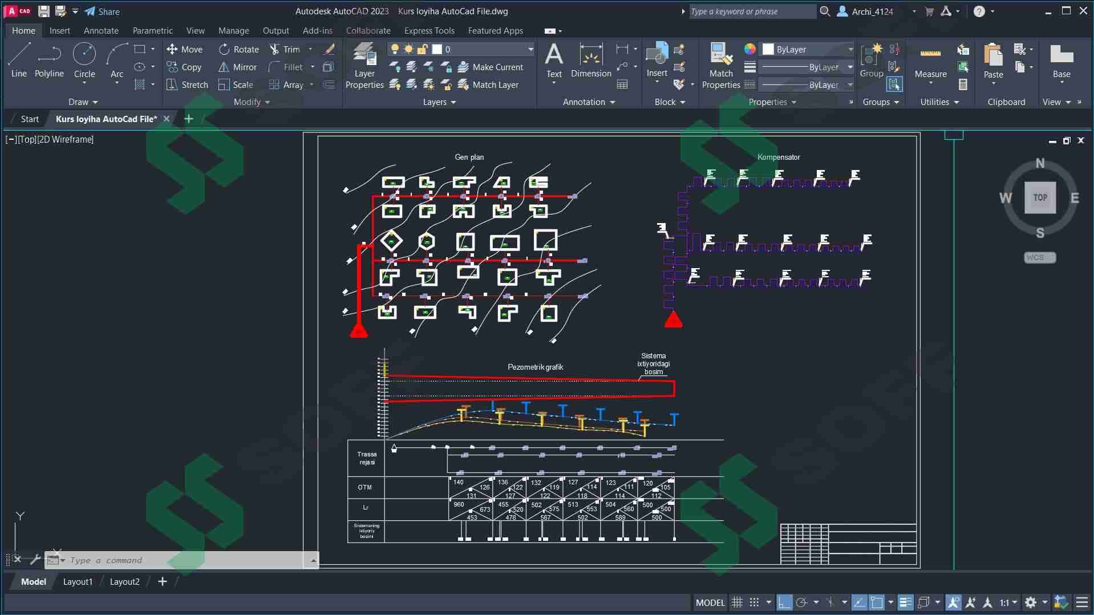Expand the Draw panel dropdown
The height and width of the screenshot is (615, 1094).
pos(83,102)
